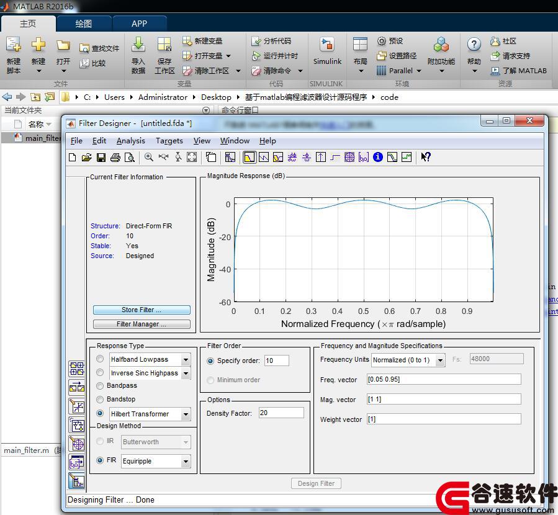Open the Targets menu
The image size is (558, 515).
[x=169, y=141]
